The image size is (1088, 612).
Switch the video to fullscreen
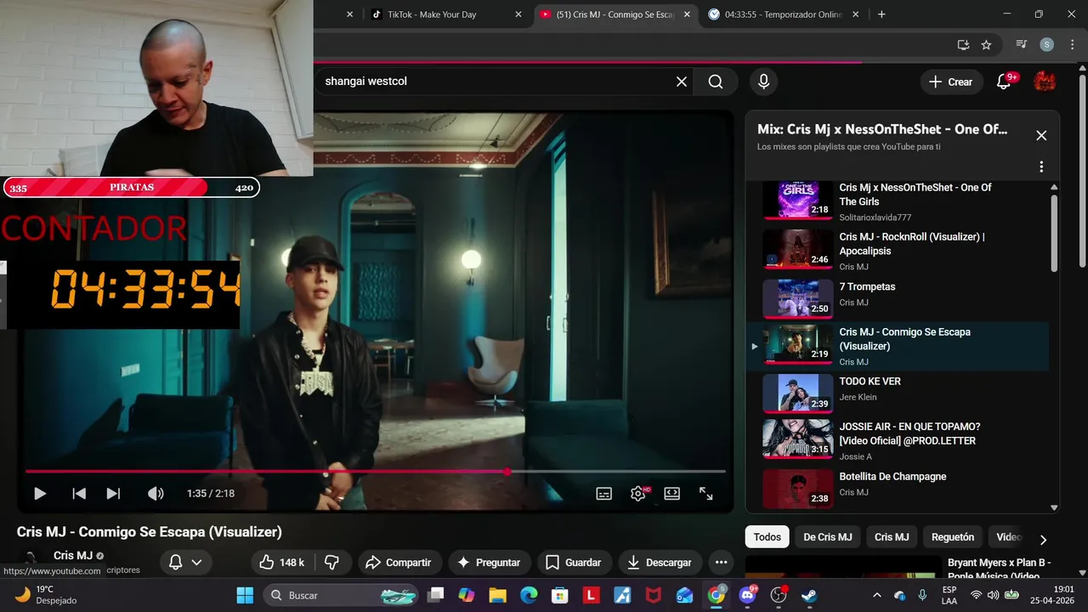pos(706,493)
